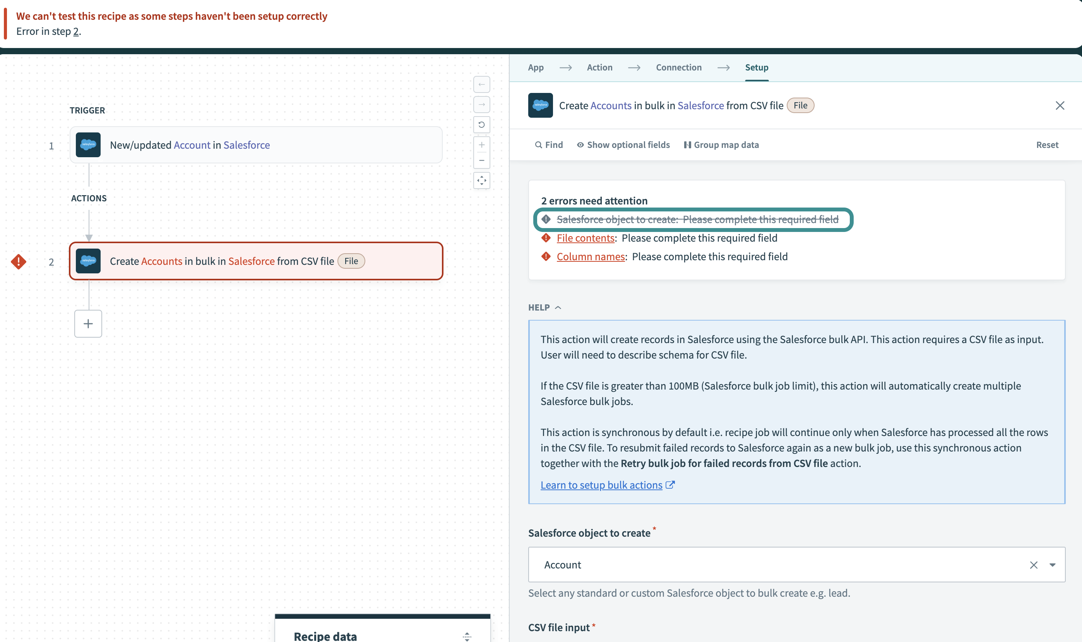The width and height of the screenshot is (1082, 642).
Task: Click the Salesforce trigger step icon
Action: point(89,144)
